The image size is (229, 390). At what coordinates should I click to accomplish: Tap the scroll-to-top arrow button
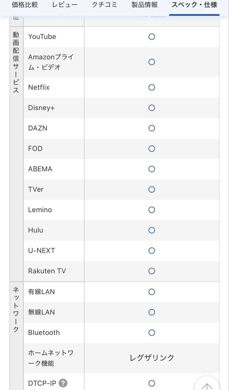pos(207,385)
